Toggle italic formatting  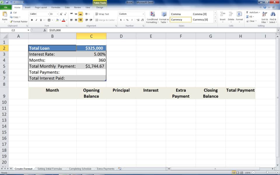pos(36,20)
